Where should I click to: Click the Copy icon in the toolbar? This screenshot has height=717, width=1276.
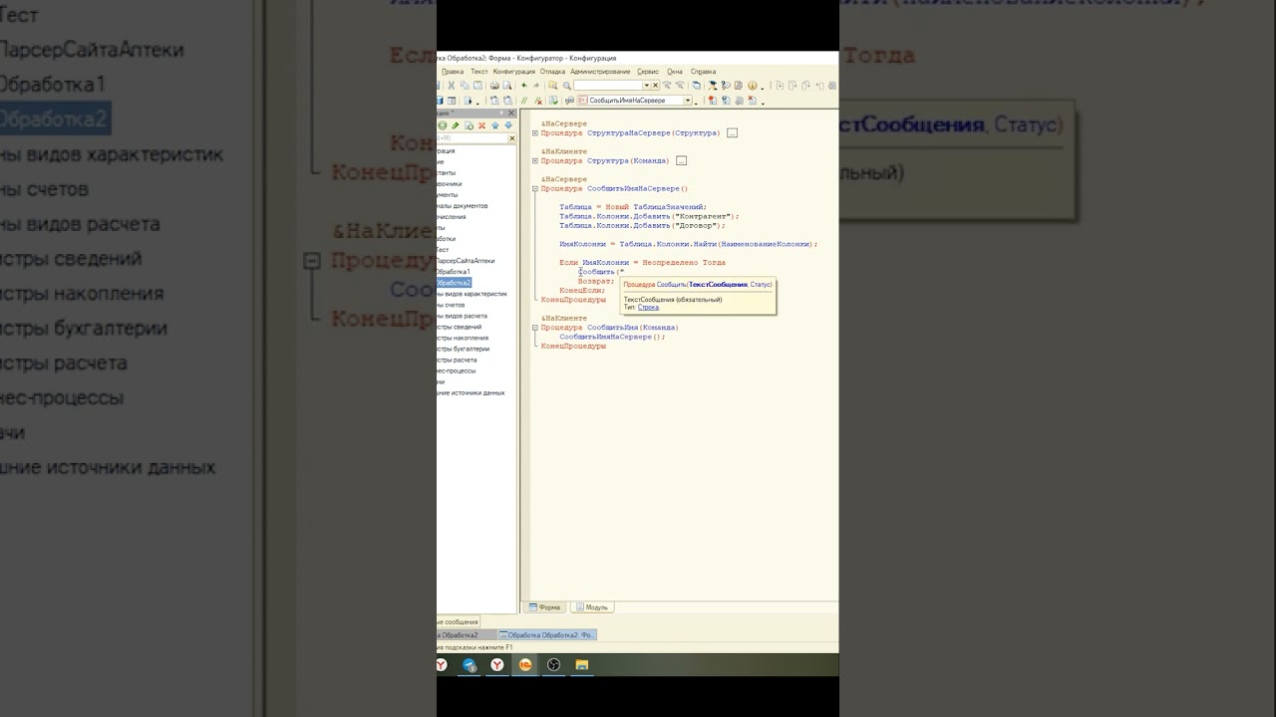tap(465, 86)
